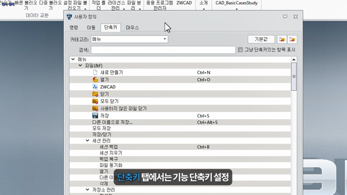Select the 백업 복구 row

coord(180,159)
